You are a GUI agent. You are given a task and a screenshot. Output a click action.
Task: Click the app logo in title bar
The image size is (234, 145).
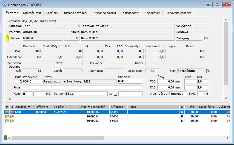pos(5,5)
